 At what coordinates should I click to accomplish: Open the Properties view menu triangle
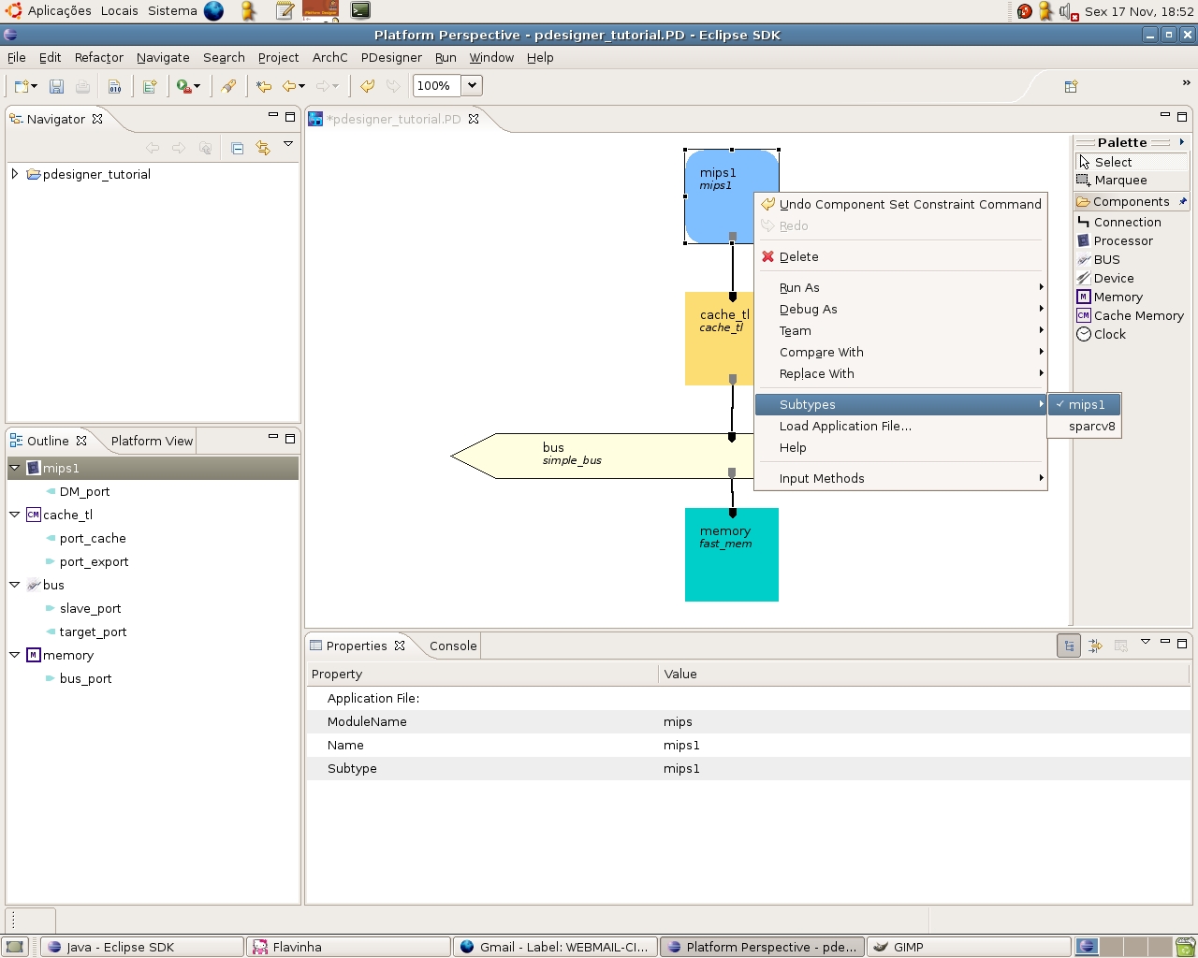coord(1146,642)
